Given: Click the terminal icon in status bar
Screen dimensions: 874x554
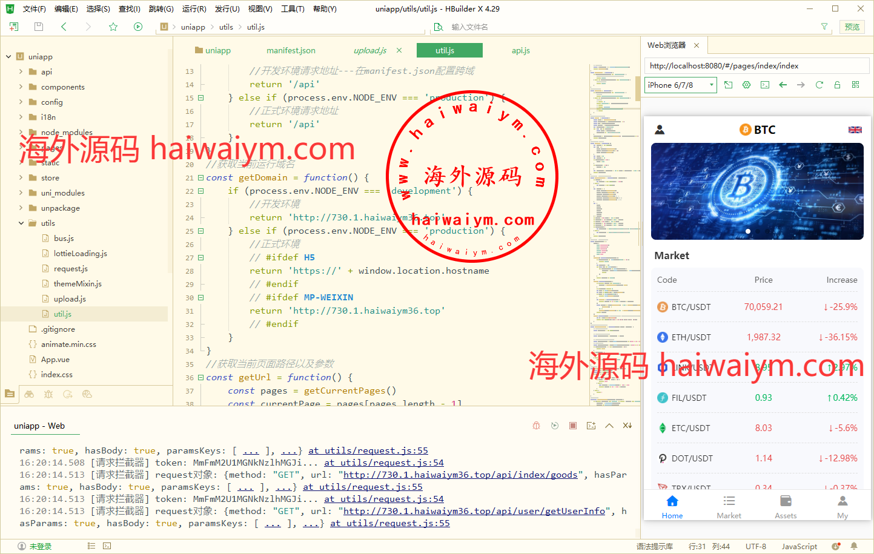Looking at the screenshot, I should (107, 546).
